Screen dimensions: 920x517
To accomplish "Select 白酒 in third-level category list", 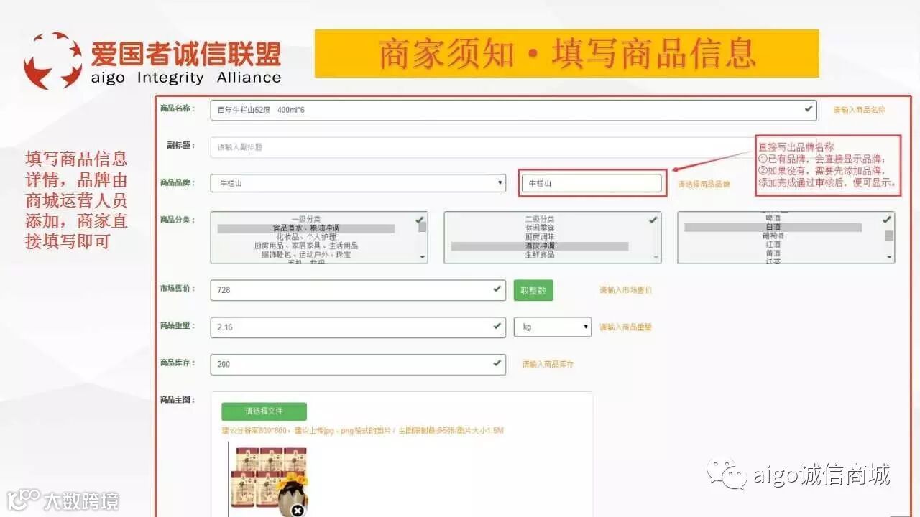I will pyautogui.click(x=773, y=227).
